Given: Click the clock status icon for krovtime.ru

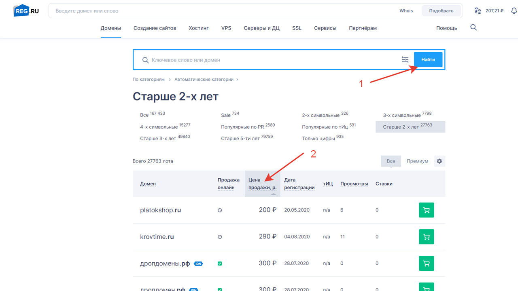Looking at the screenshot, I should click(220, 236).
